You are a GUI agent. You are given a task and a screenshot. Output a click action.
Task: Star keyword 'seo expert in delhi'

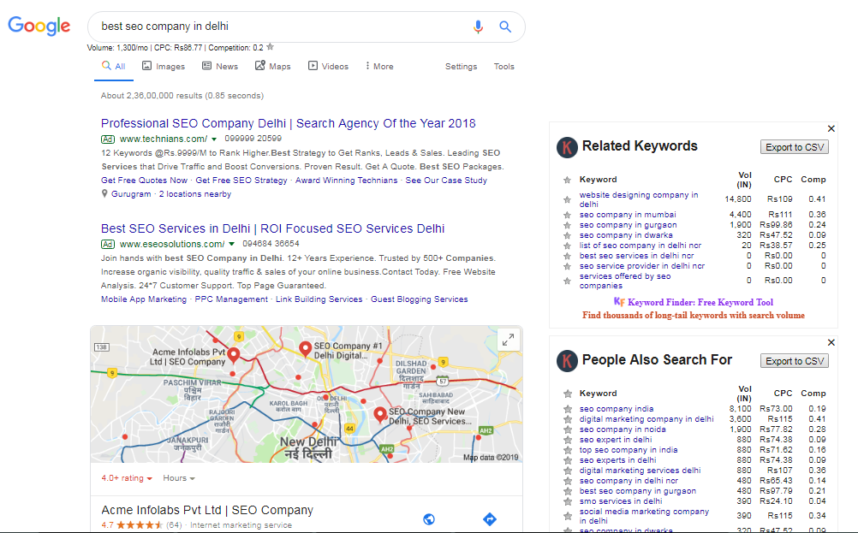(568, 440)
